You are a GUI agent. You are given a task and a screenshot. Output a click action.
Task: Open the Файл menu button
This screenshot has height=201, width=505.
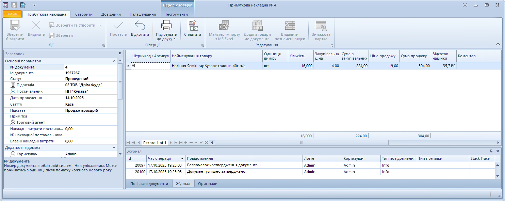[x=12, y=14]
